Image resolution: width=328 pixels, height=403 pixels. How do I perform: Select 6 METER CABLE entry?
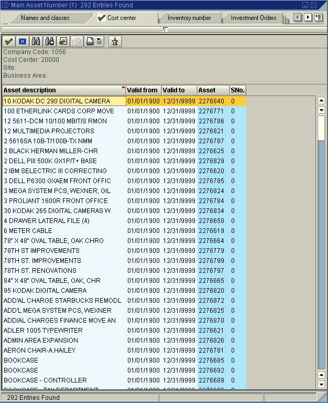[125, 231]
